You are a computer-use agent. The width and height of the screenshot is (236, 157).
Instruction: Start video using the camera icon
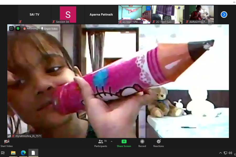7,142
